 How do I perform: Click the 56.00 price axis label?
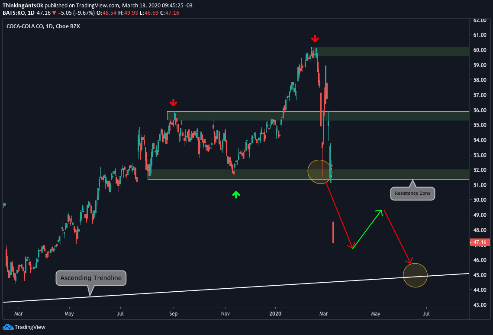click(480, 110)
